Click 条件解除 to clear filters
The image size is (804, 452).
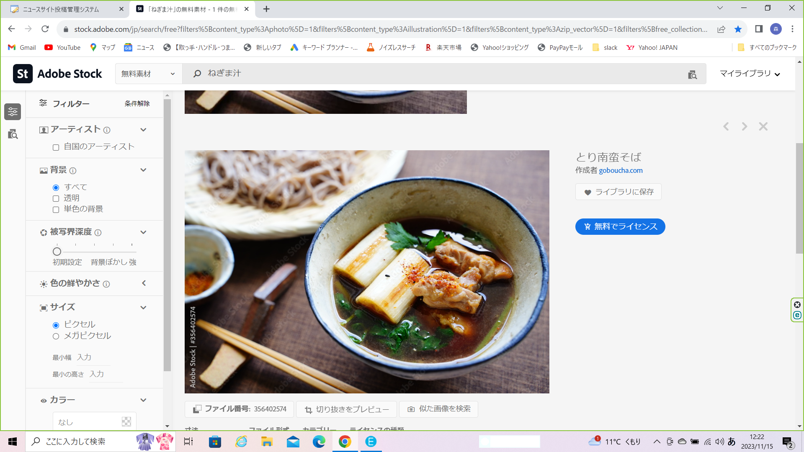137,104
